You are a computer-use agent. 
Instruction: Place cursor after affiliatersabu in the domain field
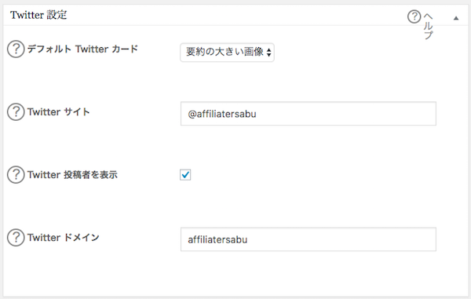248,239
